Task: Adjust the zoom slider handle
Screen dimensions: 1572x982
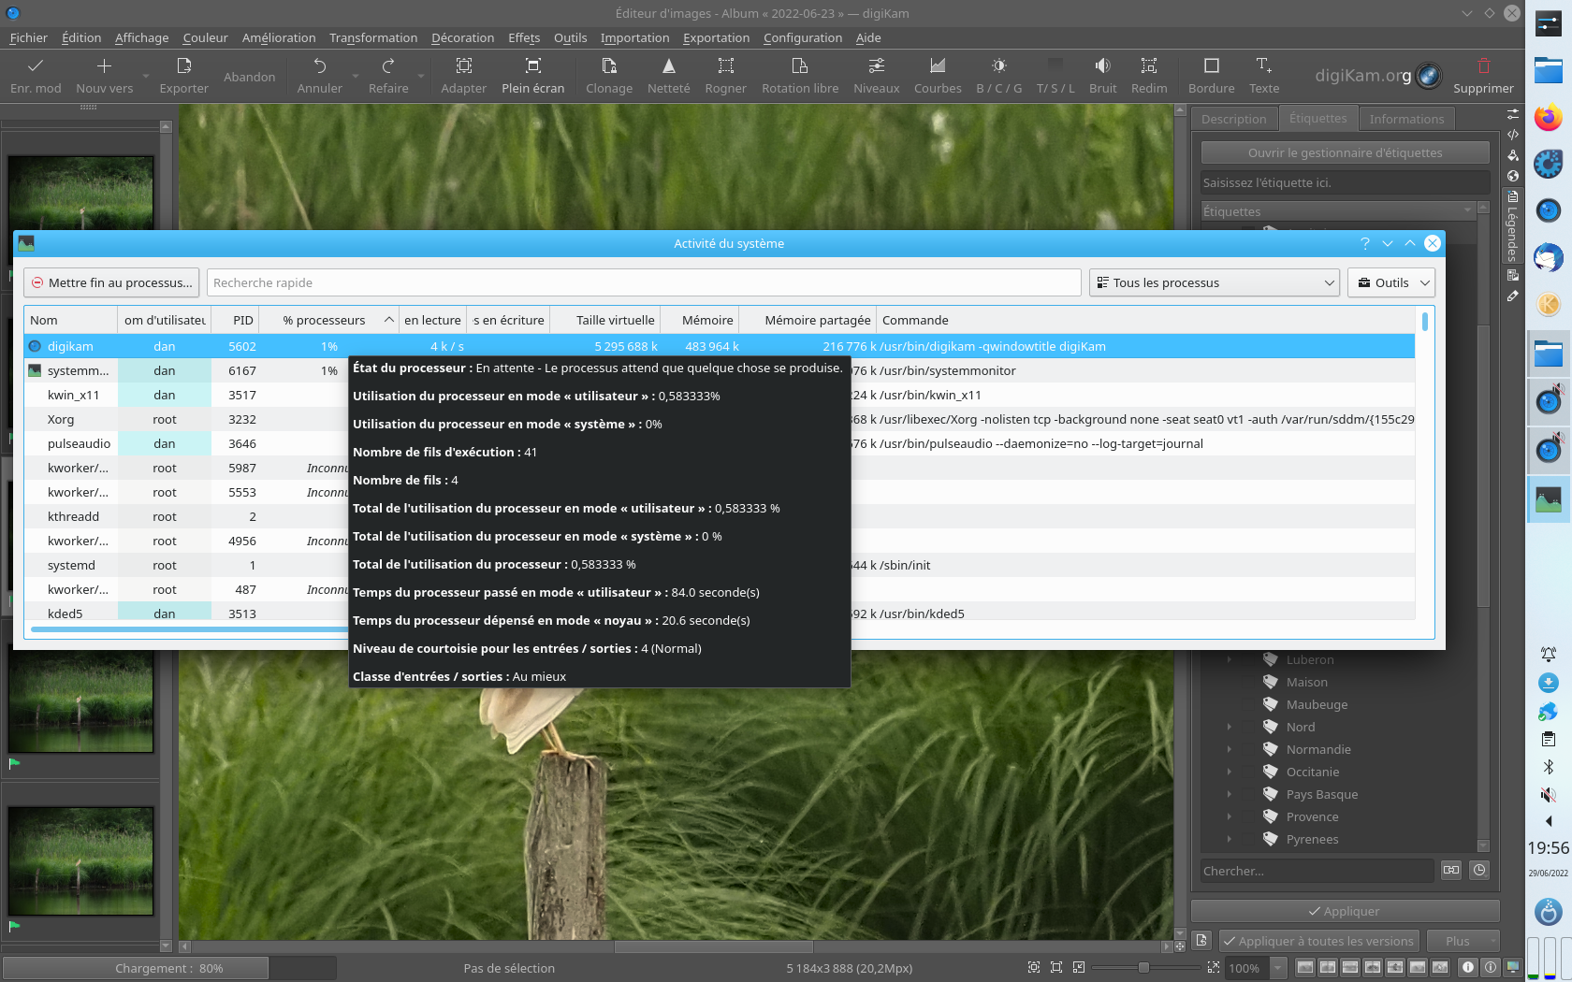Action: click(x=1143, y=968)
